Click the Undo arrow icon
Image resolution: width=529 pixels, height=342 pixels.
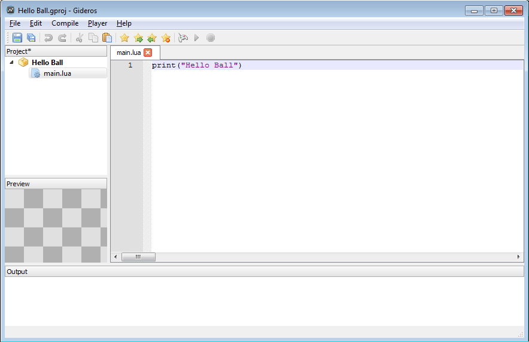point(48,38)
